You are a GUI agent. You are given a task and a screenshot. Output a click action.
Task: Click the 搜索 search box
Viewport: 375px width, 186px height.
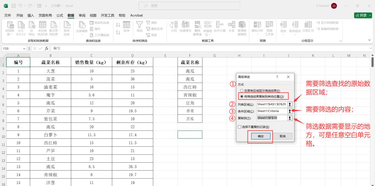(189, 6)
